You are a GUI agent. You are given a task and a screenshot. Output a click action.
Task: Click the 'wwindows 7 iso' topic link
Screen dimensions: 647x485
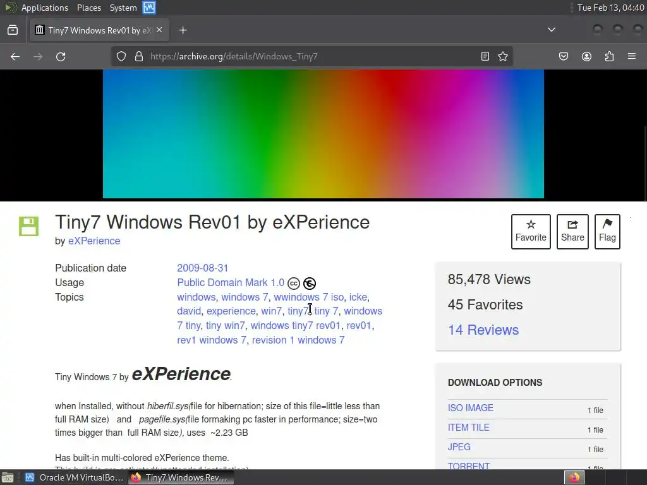click(x=308, y=297)
